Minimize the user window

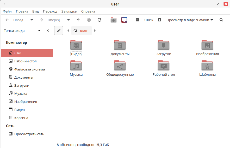click(x=210, y=4)
